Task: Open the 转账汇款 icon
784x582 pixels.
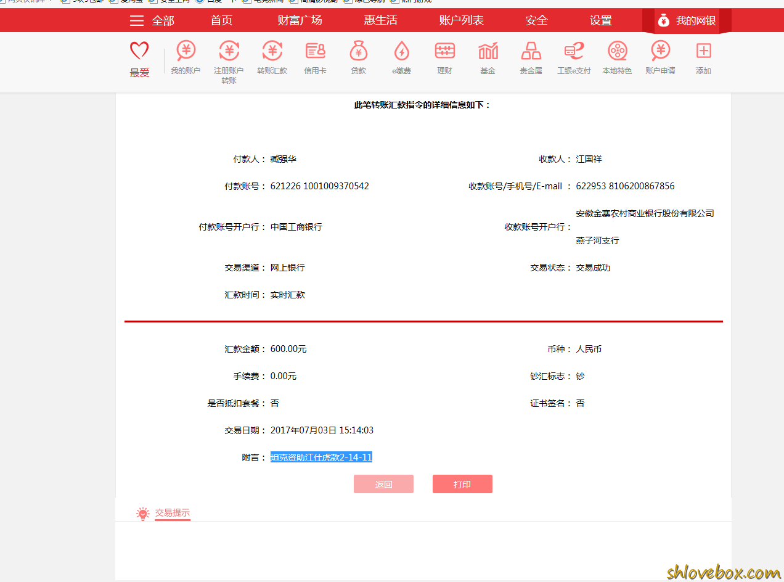Action: pyautogui.click(x=272, y=51)
